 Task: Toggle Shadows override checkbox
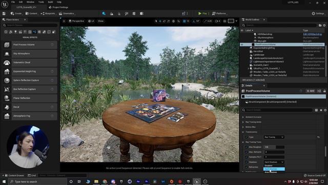[247, 162]
